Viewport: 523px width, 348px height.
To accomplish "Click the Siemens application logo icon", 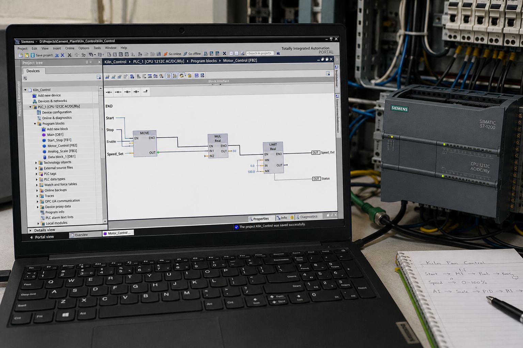I will (x=17, y=42).
